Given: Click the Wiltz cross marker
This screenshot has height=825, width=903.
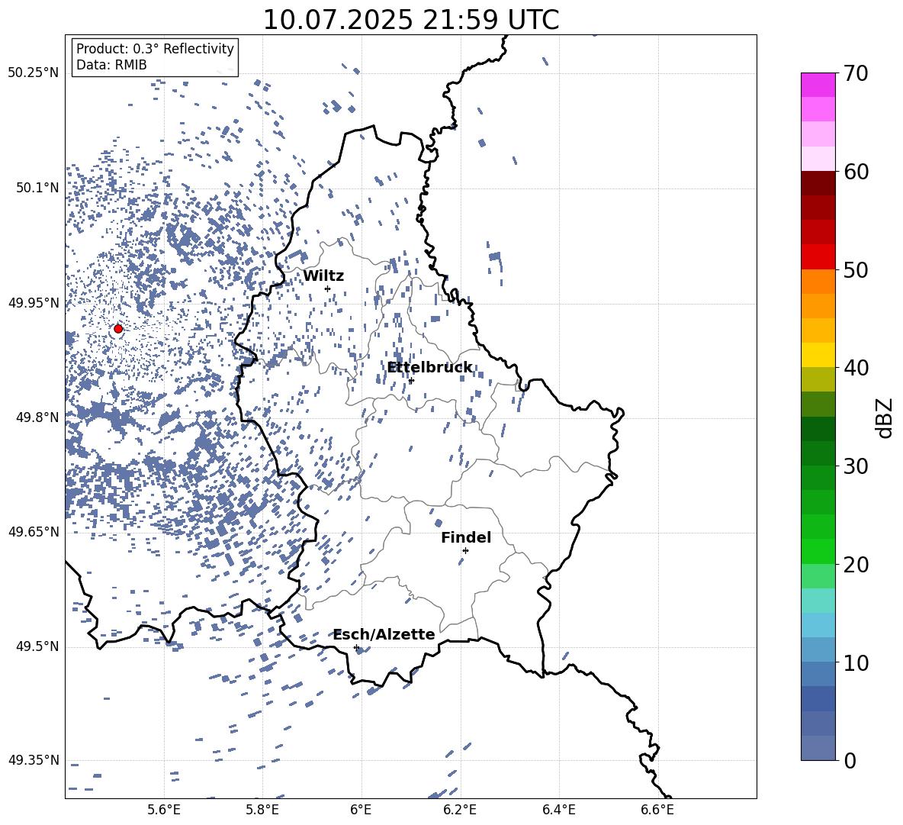Looking at the screenshot, I should [x=328, y=288].
